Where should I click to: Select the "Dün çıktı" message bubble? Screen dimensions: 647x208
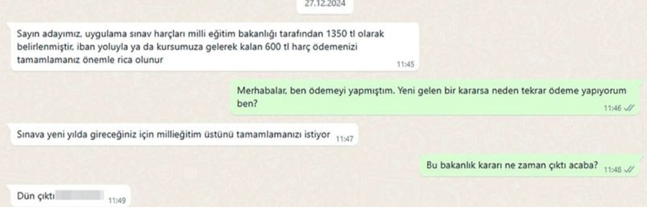tap(70, 197)
